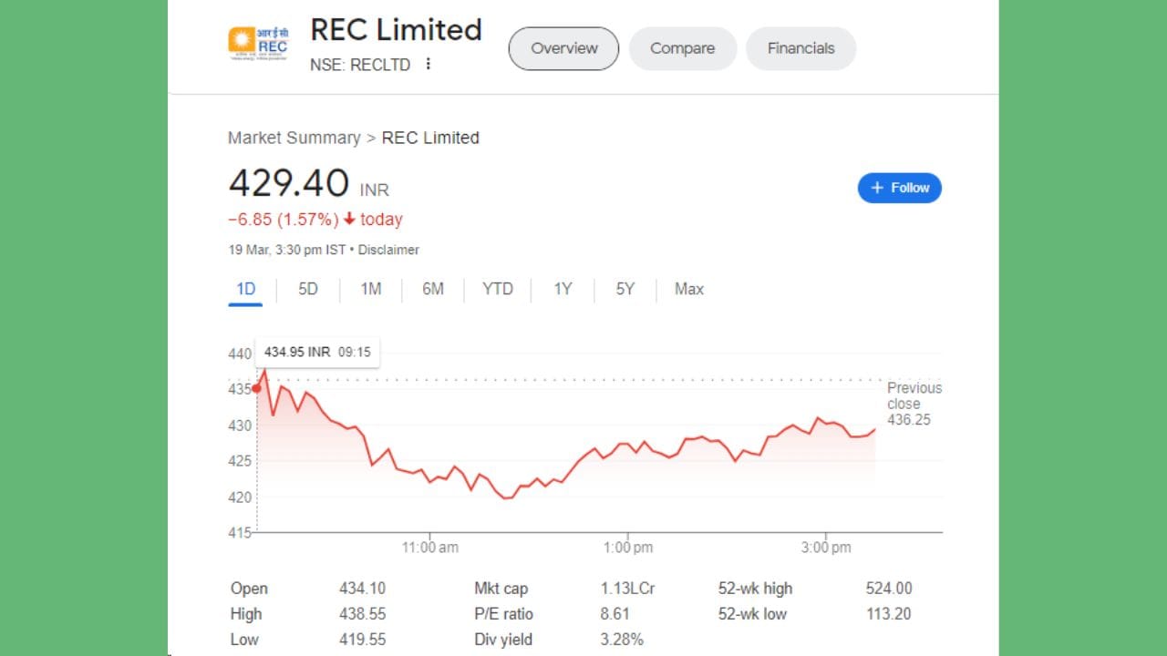1167x656 pixels.
Task: Click the Follow button
Action: [899, 188]
